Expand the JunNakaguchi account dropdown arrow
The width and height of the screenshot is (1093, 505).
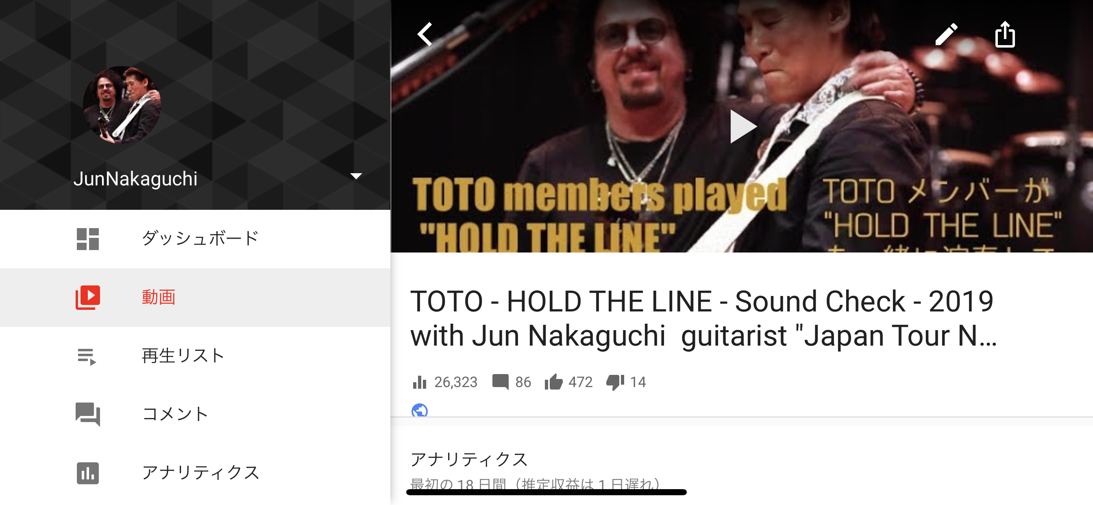[355, 176]
